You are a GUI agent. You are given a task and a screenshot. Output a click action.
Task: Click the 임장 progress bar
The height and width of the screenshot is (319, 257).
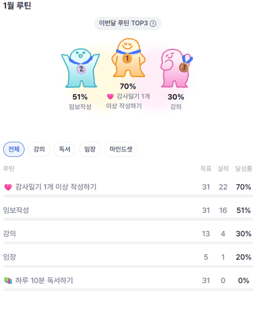pos(128,266)
